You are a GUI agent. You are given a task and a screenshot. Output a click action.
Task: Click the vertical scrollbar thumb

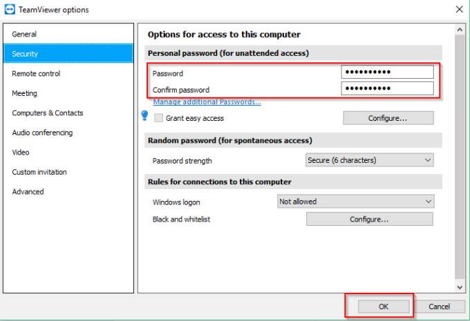click(460, 156)
